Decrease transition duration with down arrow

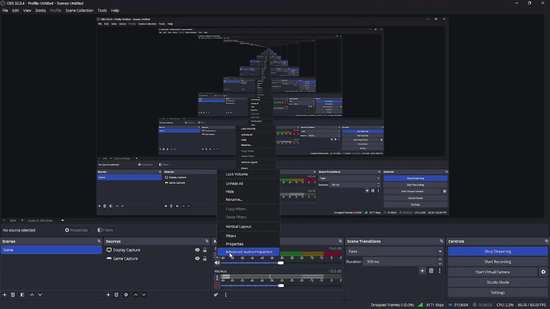(440, 264)
